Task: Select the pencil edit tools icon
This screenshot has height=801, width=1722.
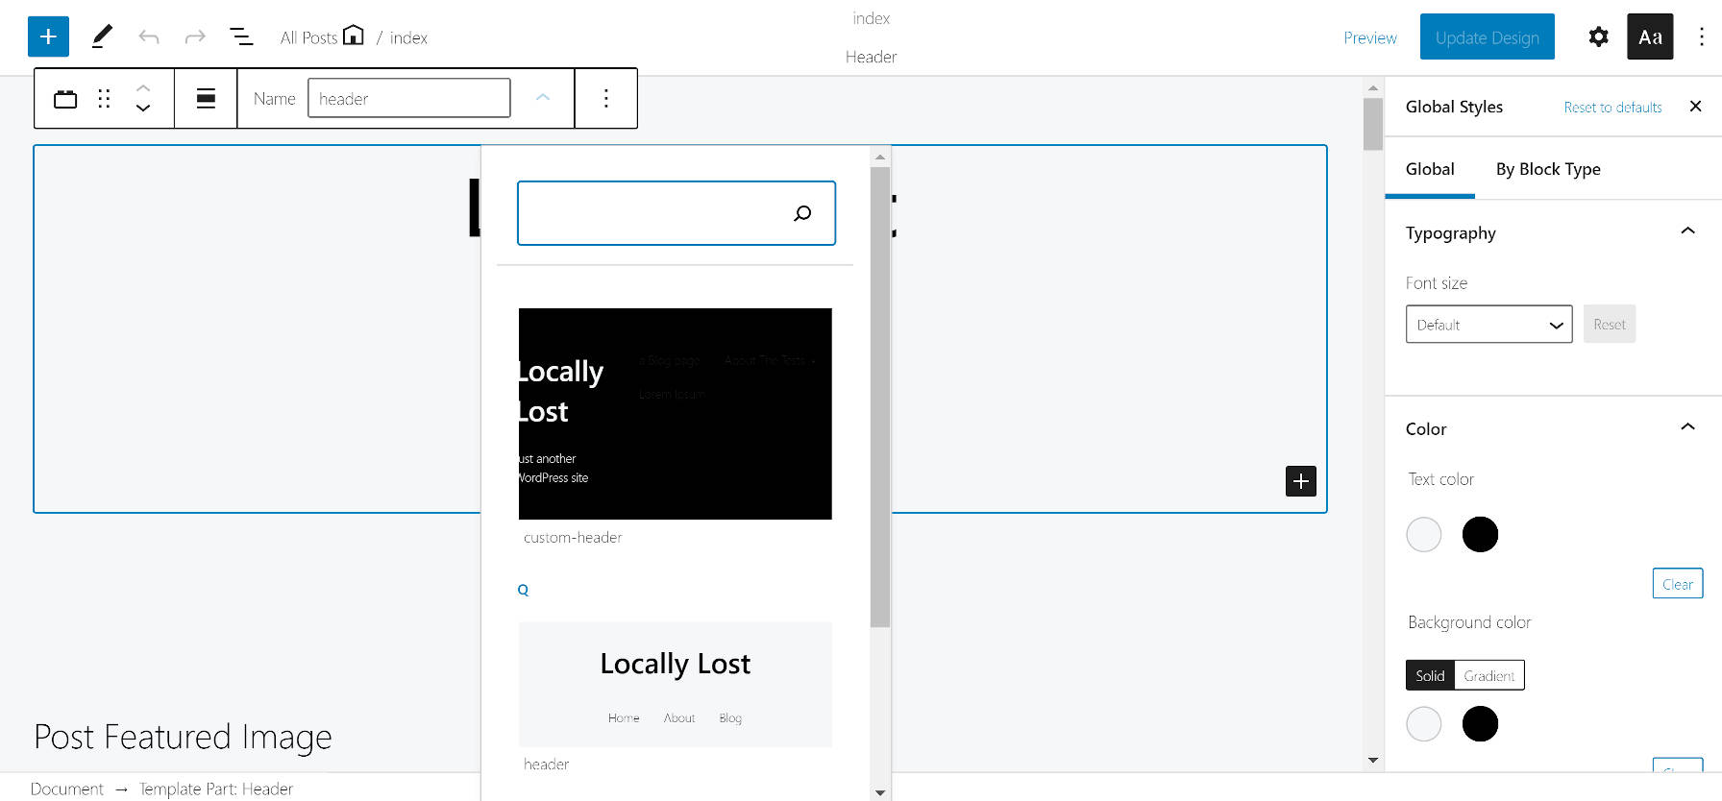Action: click(x=102, y=37)
